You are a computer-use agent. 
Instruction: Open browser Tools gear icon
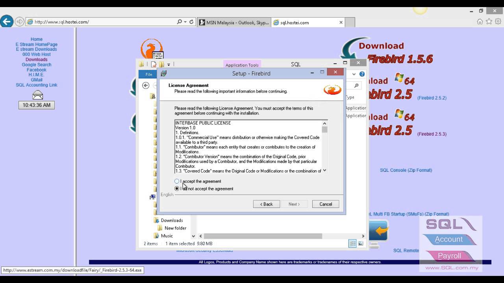[498, 22]
